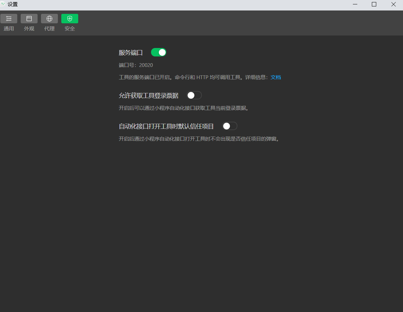Select the 代理 globe icon

49,19
